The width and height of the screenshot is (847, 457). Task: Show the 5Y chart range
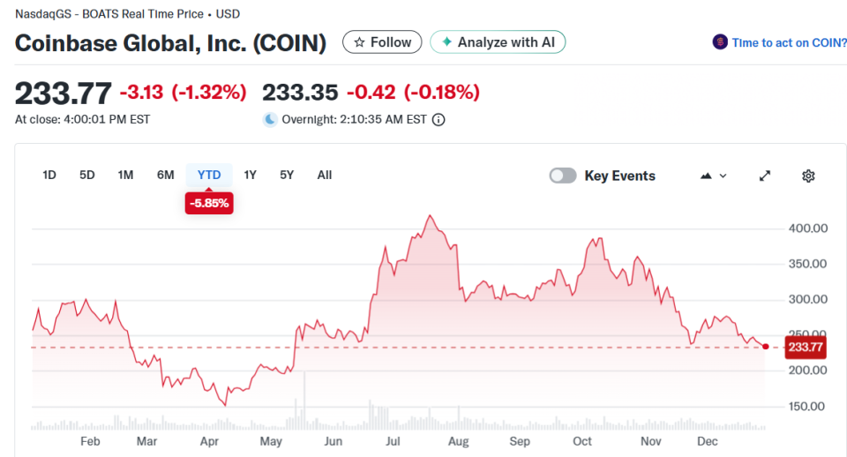coord(287,175)
